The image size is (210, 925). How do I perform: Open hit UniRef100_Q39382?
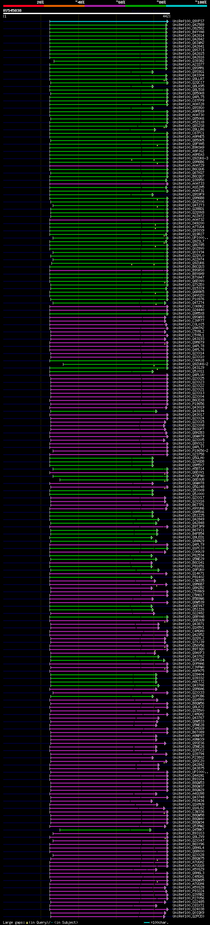click(x=188, y=61)
